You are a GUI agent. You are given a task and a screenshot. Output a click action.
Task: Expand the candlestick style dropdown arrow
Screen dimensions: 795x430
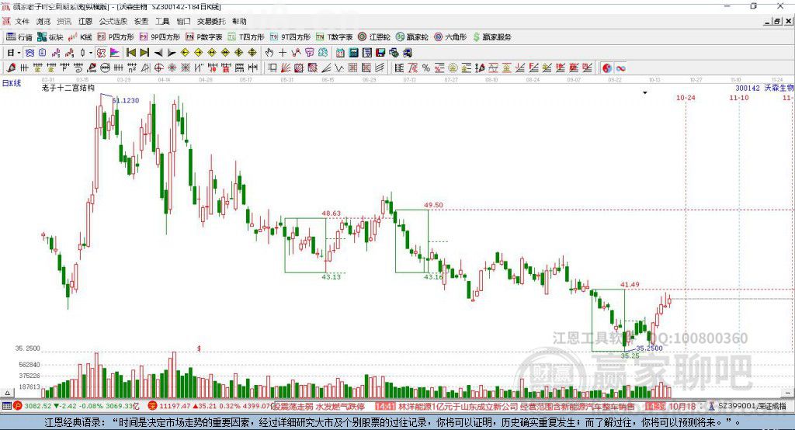pyautogui.click(x=91, y=53)
